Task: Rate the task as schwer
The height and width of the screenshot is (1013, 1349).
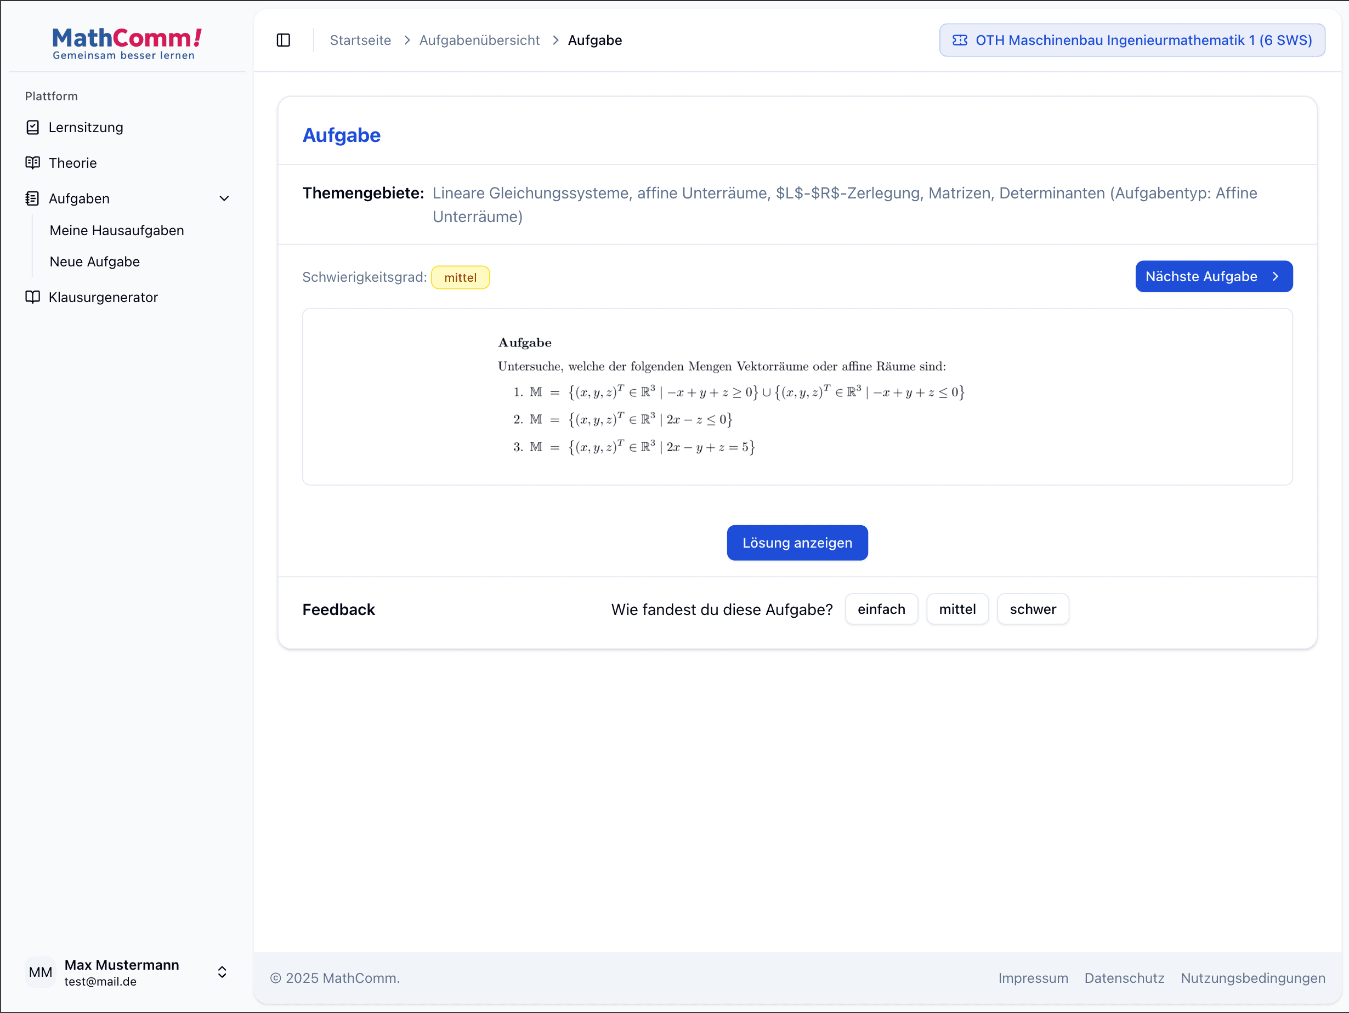Action: point(1033,609)
